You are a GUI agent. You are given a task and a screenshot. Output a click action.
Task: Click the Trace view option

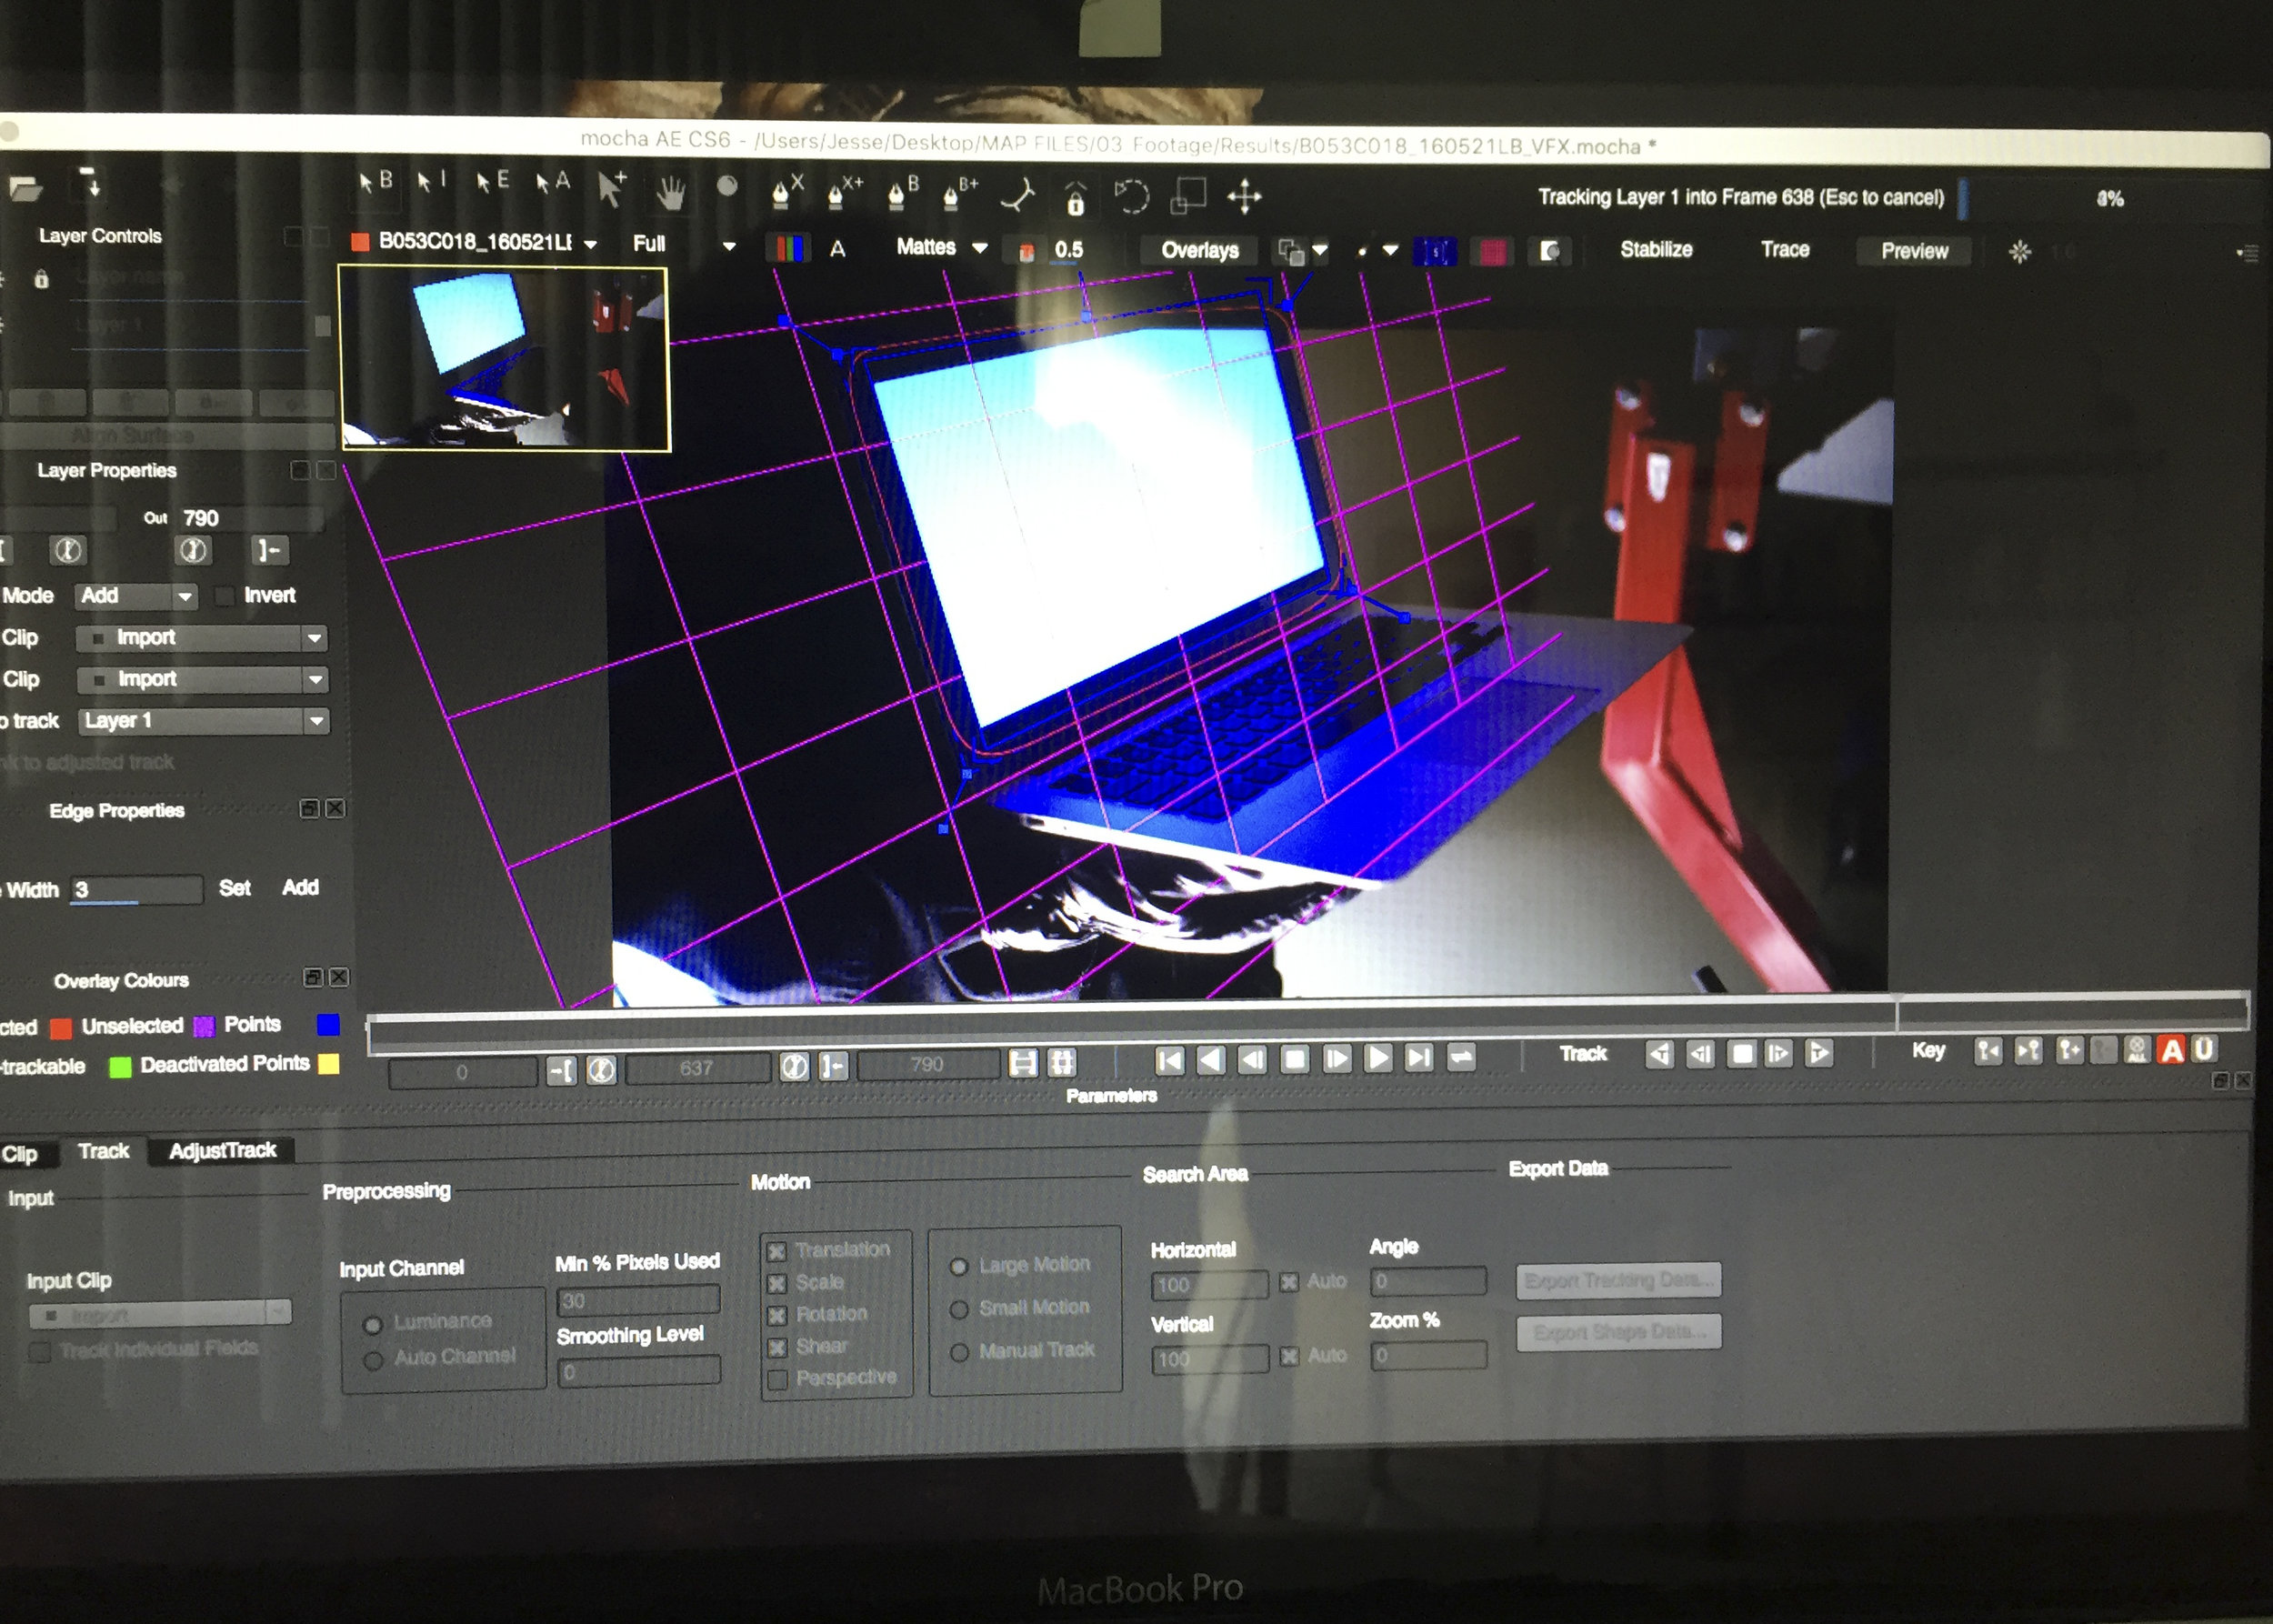tap(1784, 249)
